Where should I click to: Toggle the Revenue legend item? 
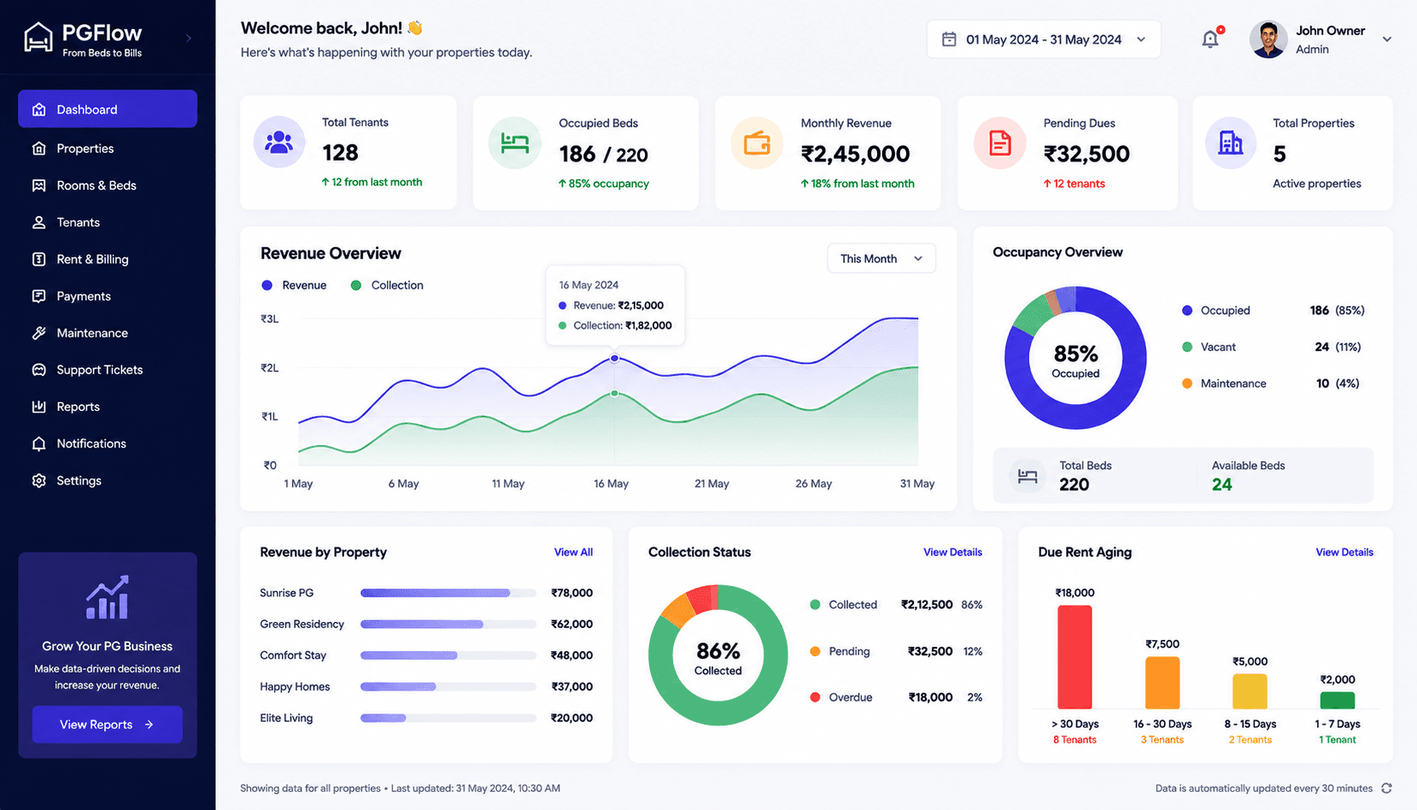coord(294,285)
